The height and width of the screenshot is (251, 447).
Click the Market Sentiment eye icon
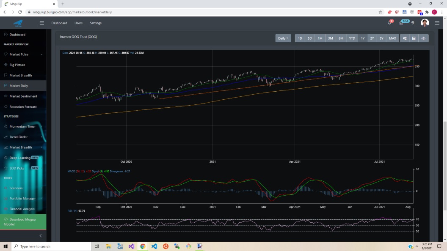click(6, 96)
